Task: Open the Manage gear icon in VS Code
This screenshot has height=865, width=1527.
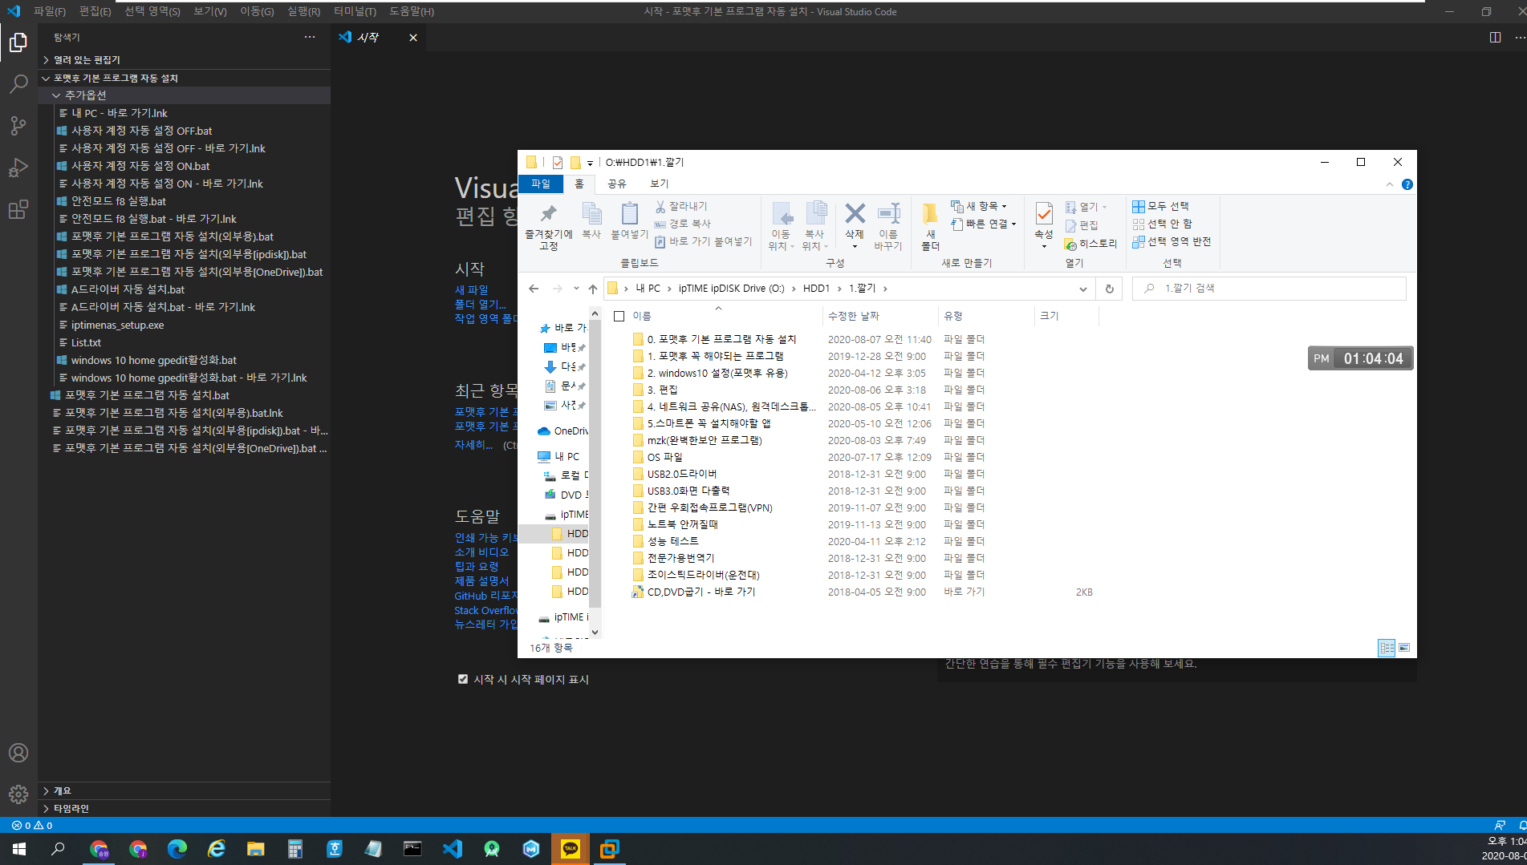Action: click(x=18, y=794)
